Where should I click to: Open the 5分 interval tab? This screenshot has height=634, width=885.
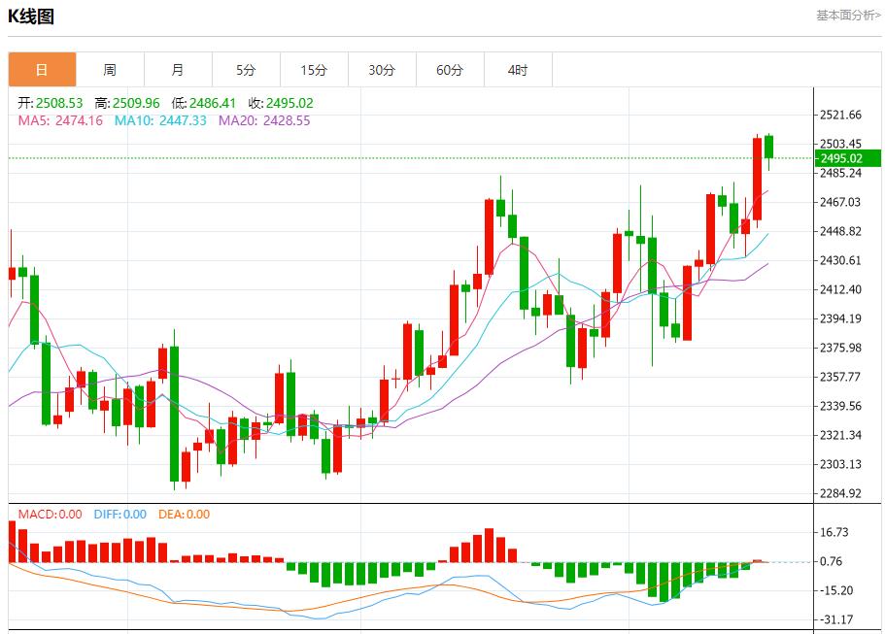click(246, 70)
